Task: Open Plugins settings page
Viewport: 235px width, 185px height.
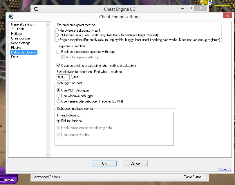Action: click(16, 48)
